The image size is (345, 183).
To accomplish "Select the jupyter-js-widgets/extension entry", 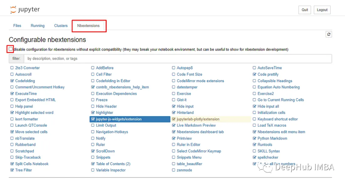I will click(x=130, y=119).
